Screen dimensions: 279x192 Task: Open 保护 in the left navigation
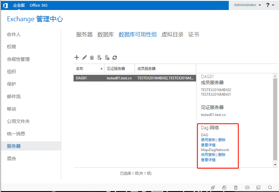pyautogui.click(x=11, y=84)
